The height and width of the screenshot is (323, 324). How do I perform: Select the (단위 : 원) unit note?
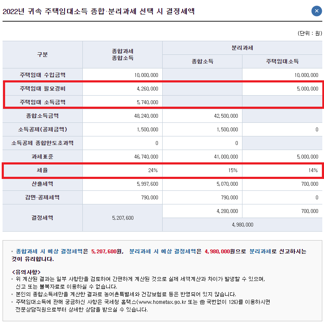coord(310,33)
